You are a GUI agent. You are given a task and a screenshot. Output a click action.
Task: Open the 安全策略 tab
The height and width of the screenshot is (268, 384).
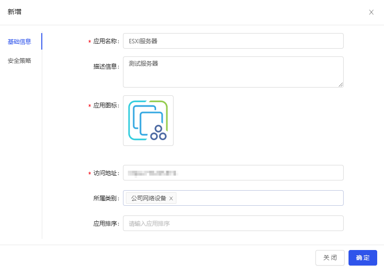(x=19, y=61)
